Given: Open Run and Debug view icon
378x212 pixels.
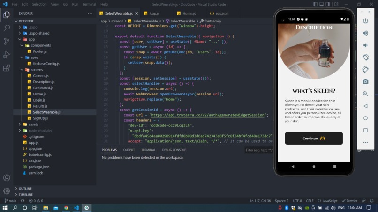Looking at the screenshot, I should click(7, 55).
